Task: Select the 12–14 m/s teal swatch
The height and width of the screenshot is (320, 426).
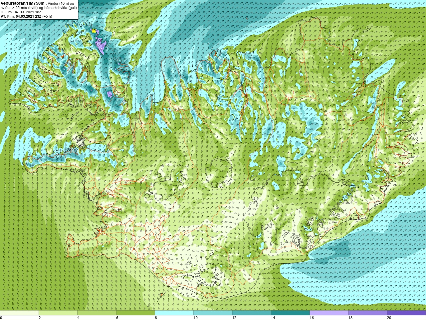Action: (252, 313)
